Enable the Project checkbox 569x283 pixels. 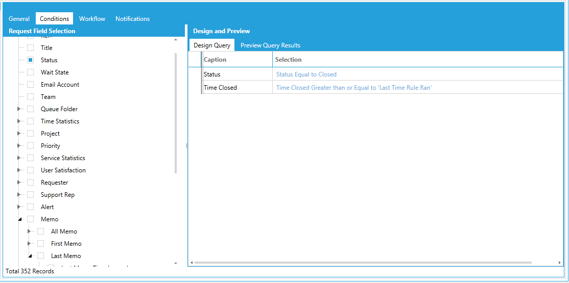coord(31,134)
